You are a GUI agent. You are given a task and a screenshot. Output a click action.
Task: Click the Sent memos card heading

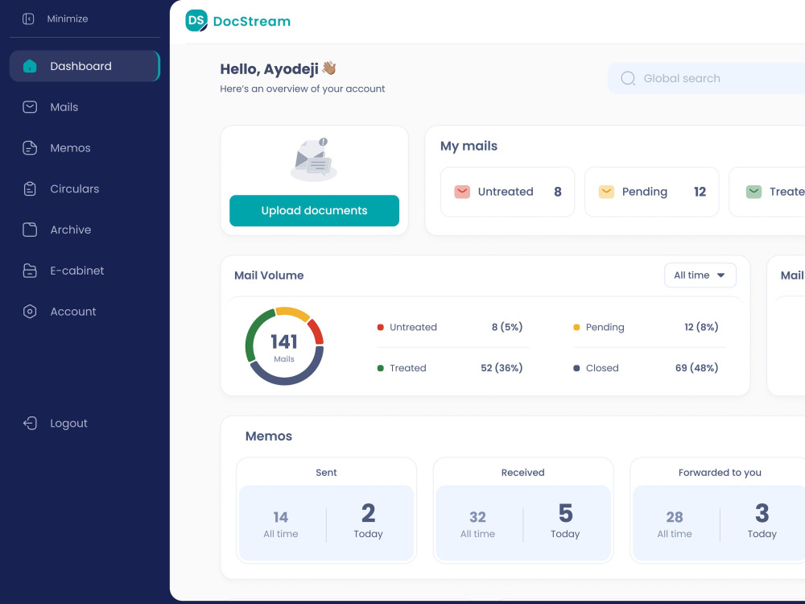[326, 473]
